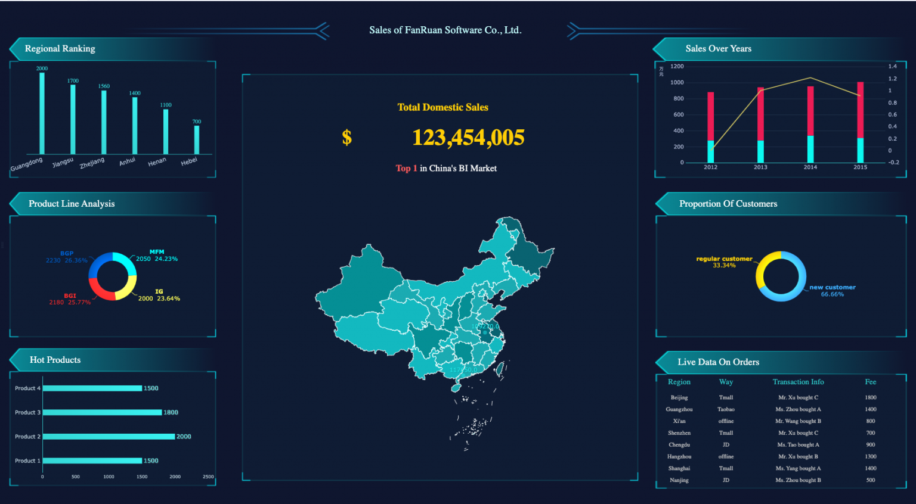
Task: Click the Guangdong bar in Regional Ranking
Action: [x=42, y=113]
